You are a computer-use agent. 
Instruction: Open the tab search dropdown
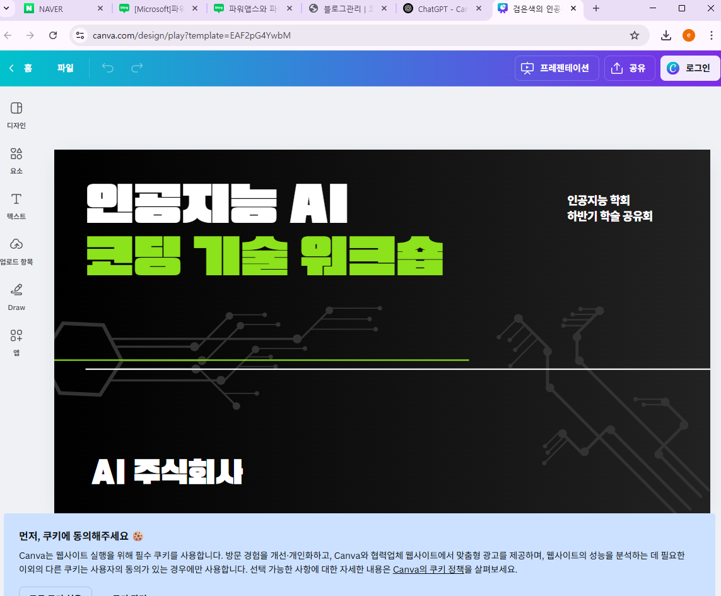6,8
